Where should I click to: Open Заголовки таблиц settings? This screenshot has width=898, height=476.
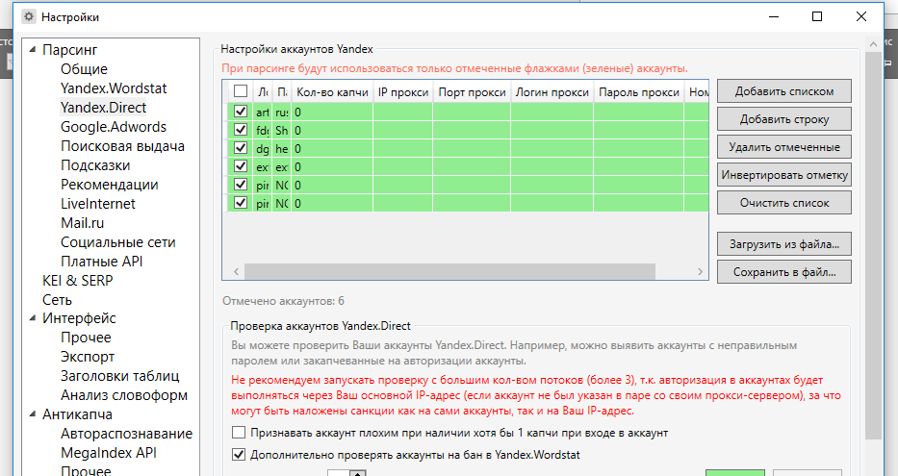tap(119, 376)
